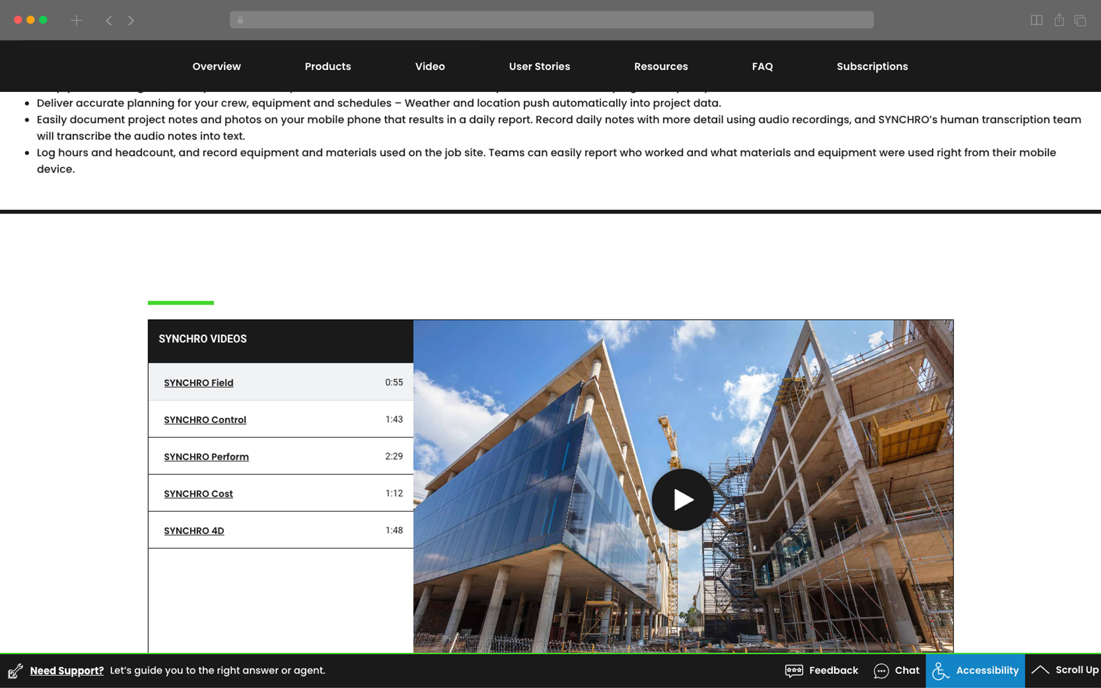
Task: Select the SYNCHRO 4D video
Action: tap(194, 531)
